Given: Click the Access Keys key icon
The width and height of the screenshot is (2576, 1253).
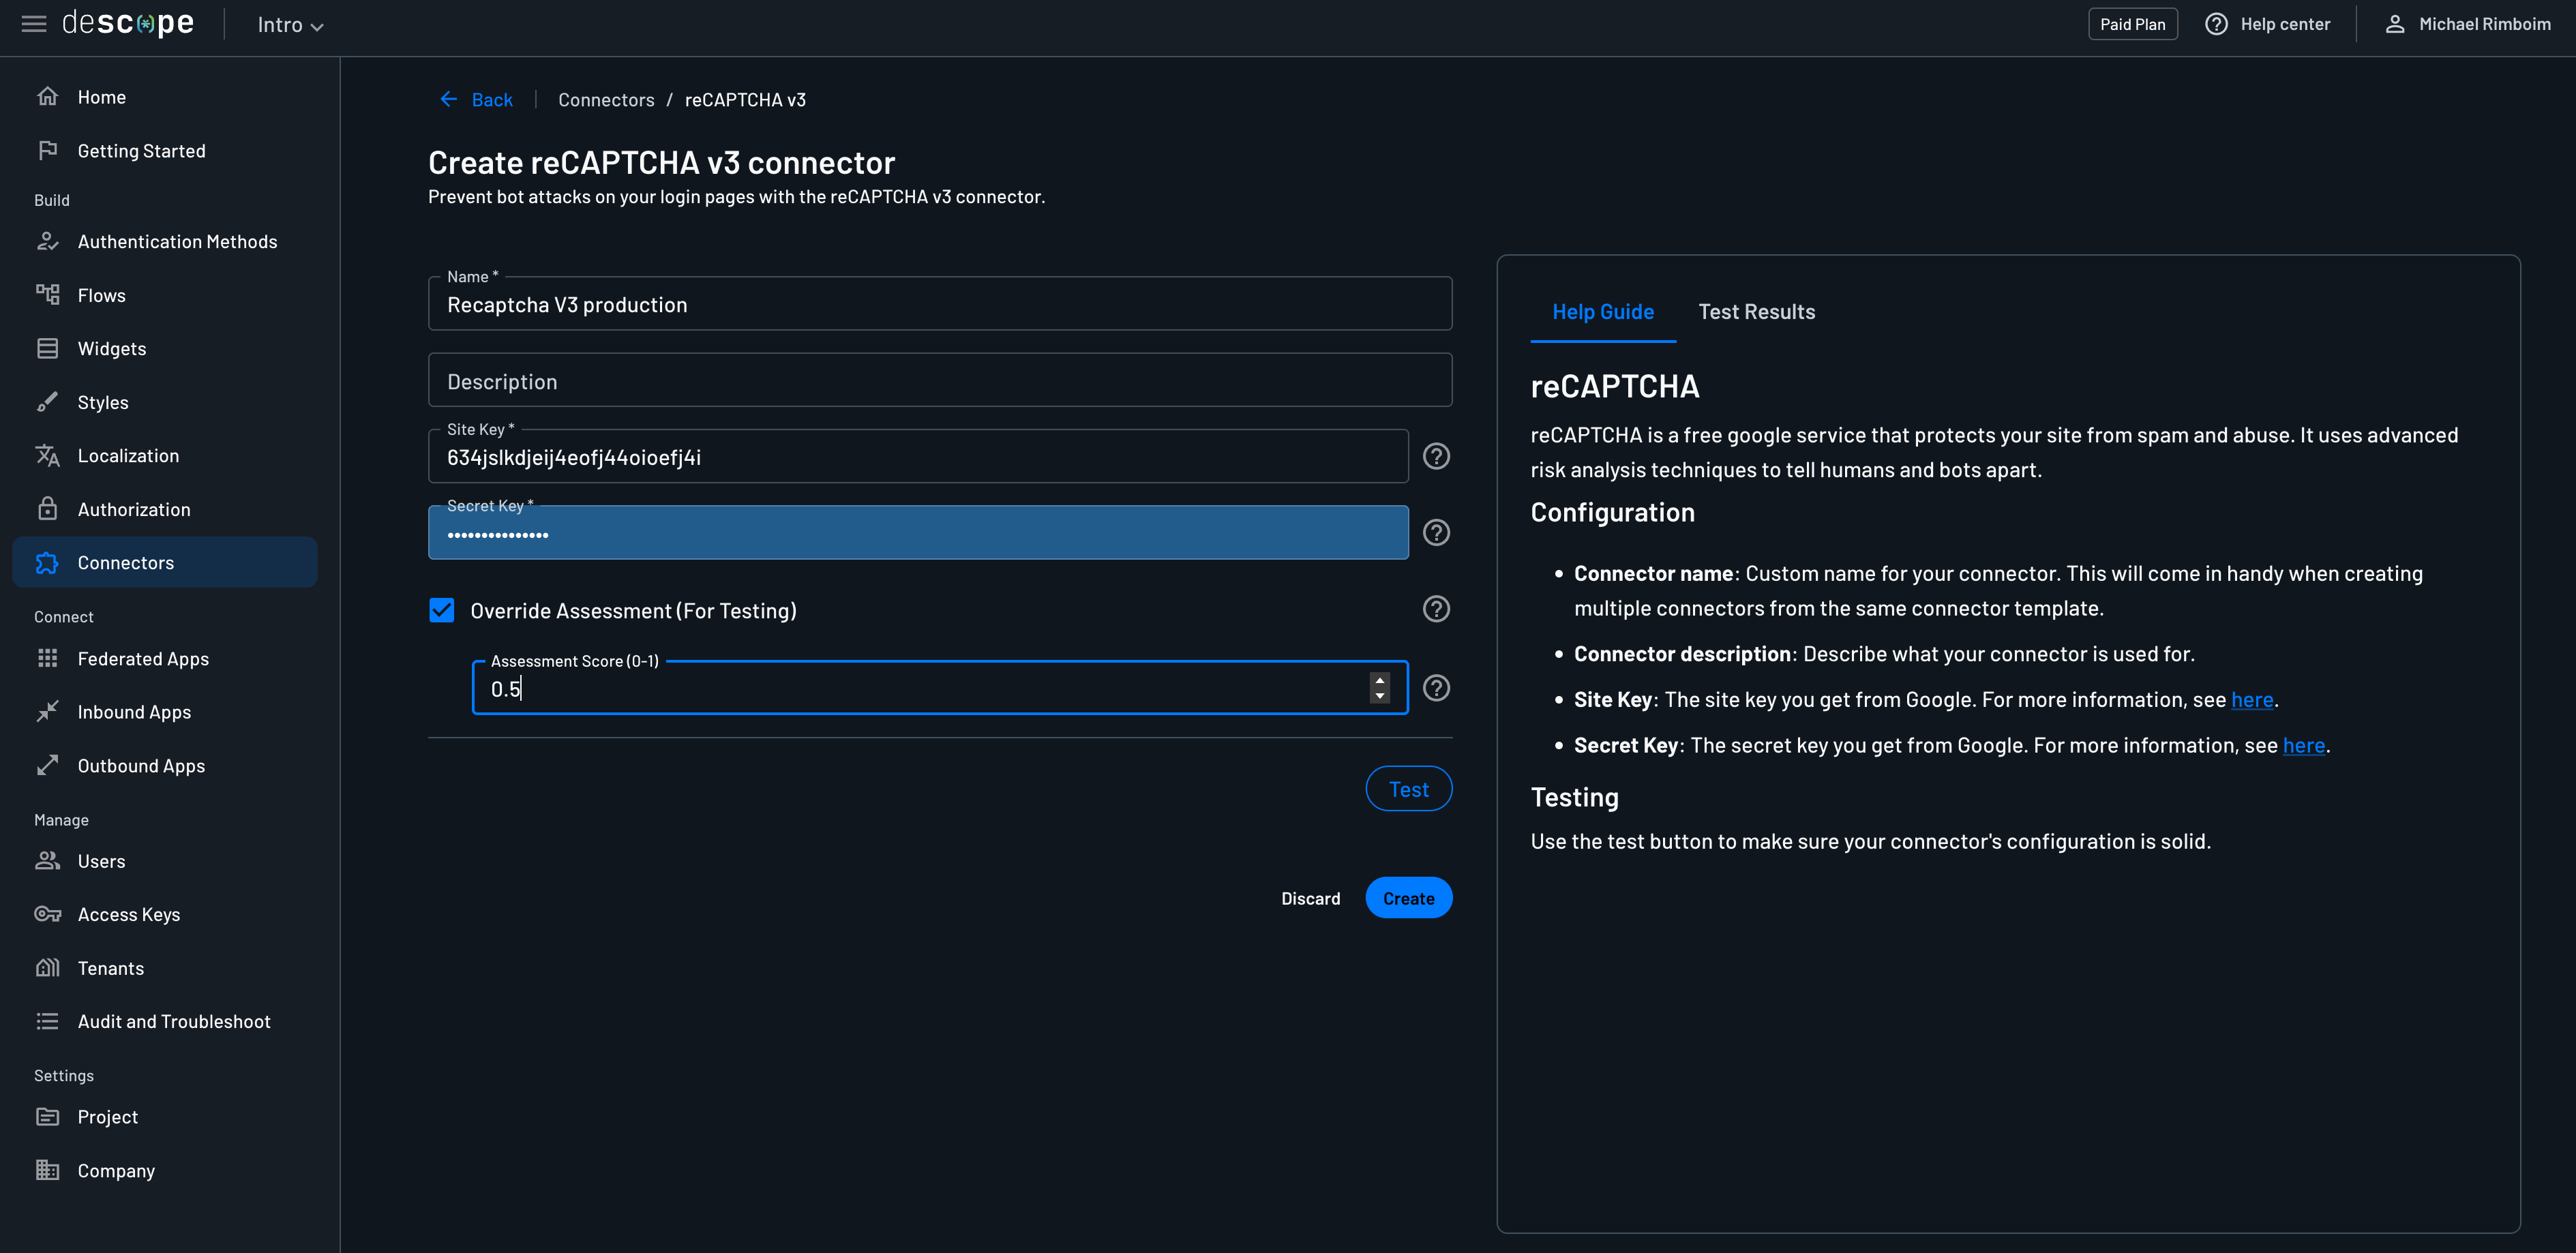Looking at the screenshot, I should tap(47, 914).
